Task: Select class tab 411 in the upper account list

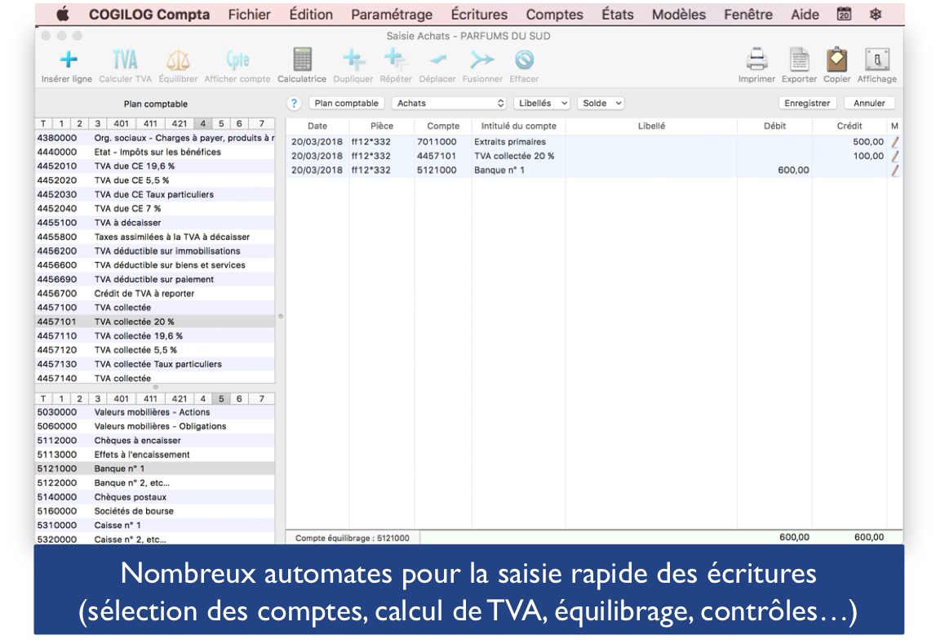Action: (150, 123)
